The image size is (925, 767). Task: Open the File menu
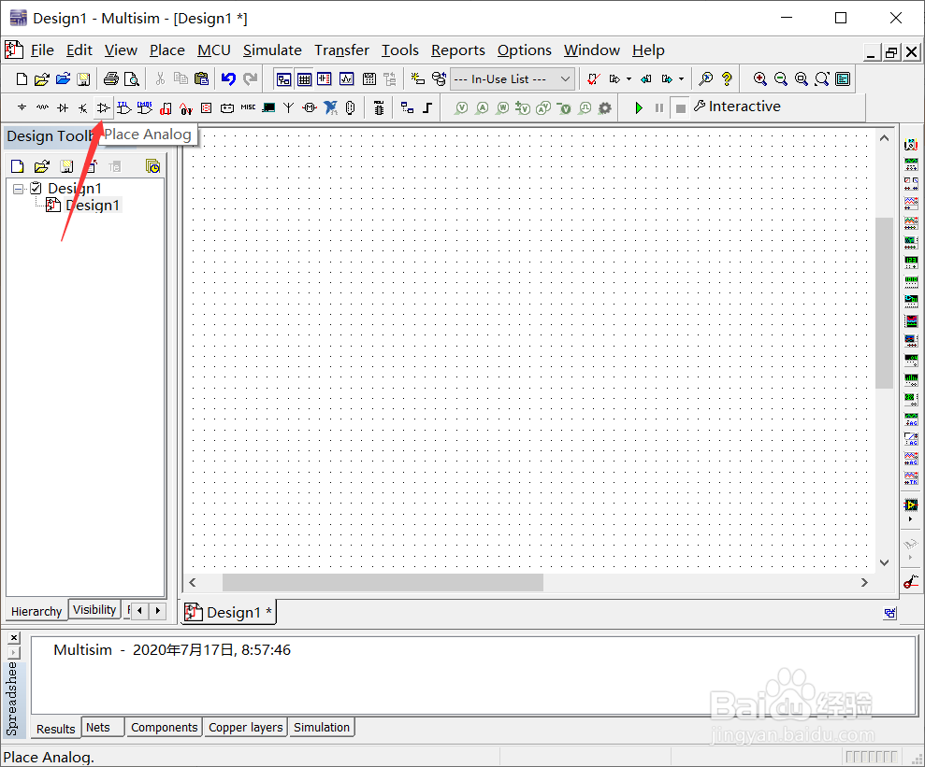tap(42, 50)
